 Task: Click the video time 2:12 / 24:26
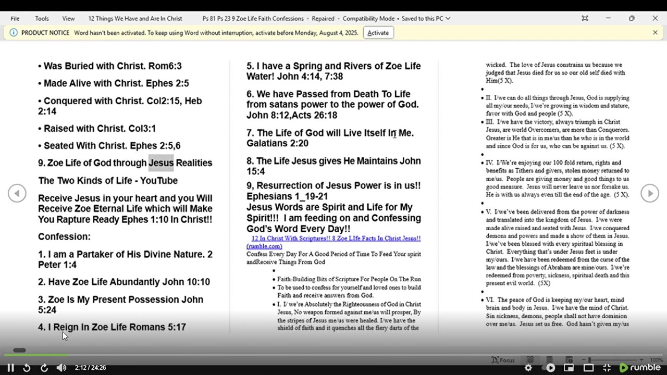(91, 368)
